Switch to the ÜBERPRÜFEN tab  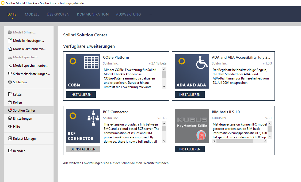point(58,14)
